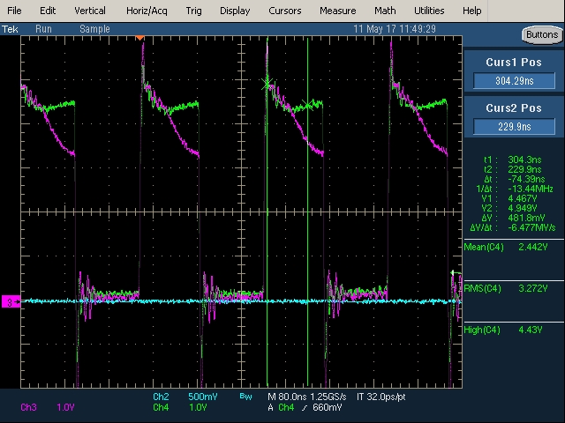The image size is (565, 423).
Task: Click the RMS(C4) measurement readout
Action: (x=505, y=288)
